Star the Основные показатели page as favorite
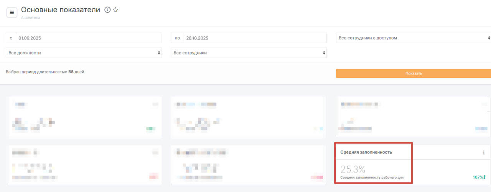 [x=115, y=10]
